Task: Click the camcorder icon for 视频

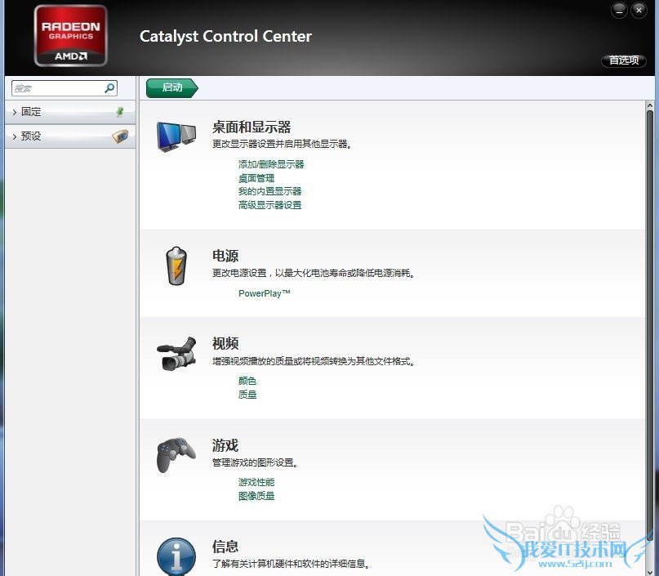Action: click(176, 354)
